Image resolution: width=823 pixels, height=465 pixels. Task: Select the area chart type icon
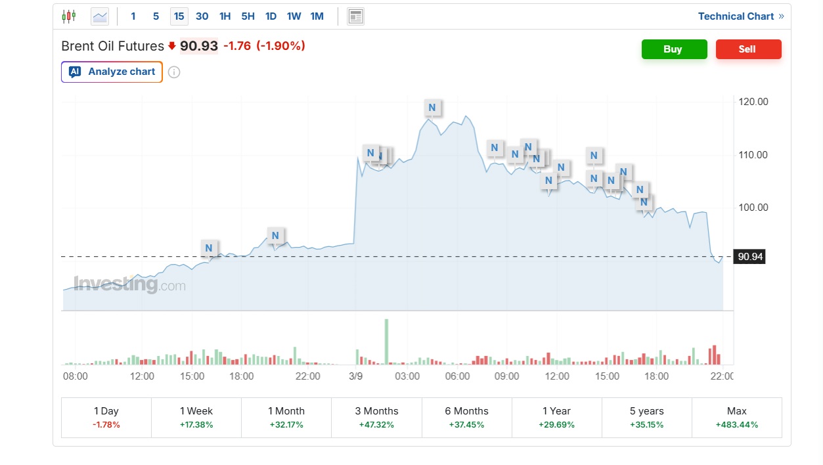[100, 16]
